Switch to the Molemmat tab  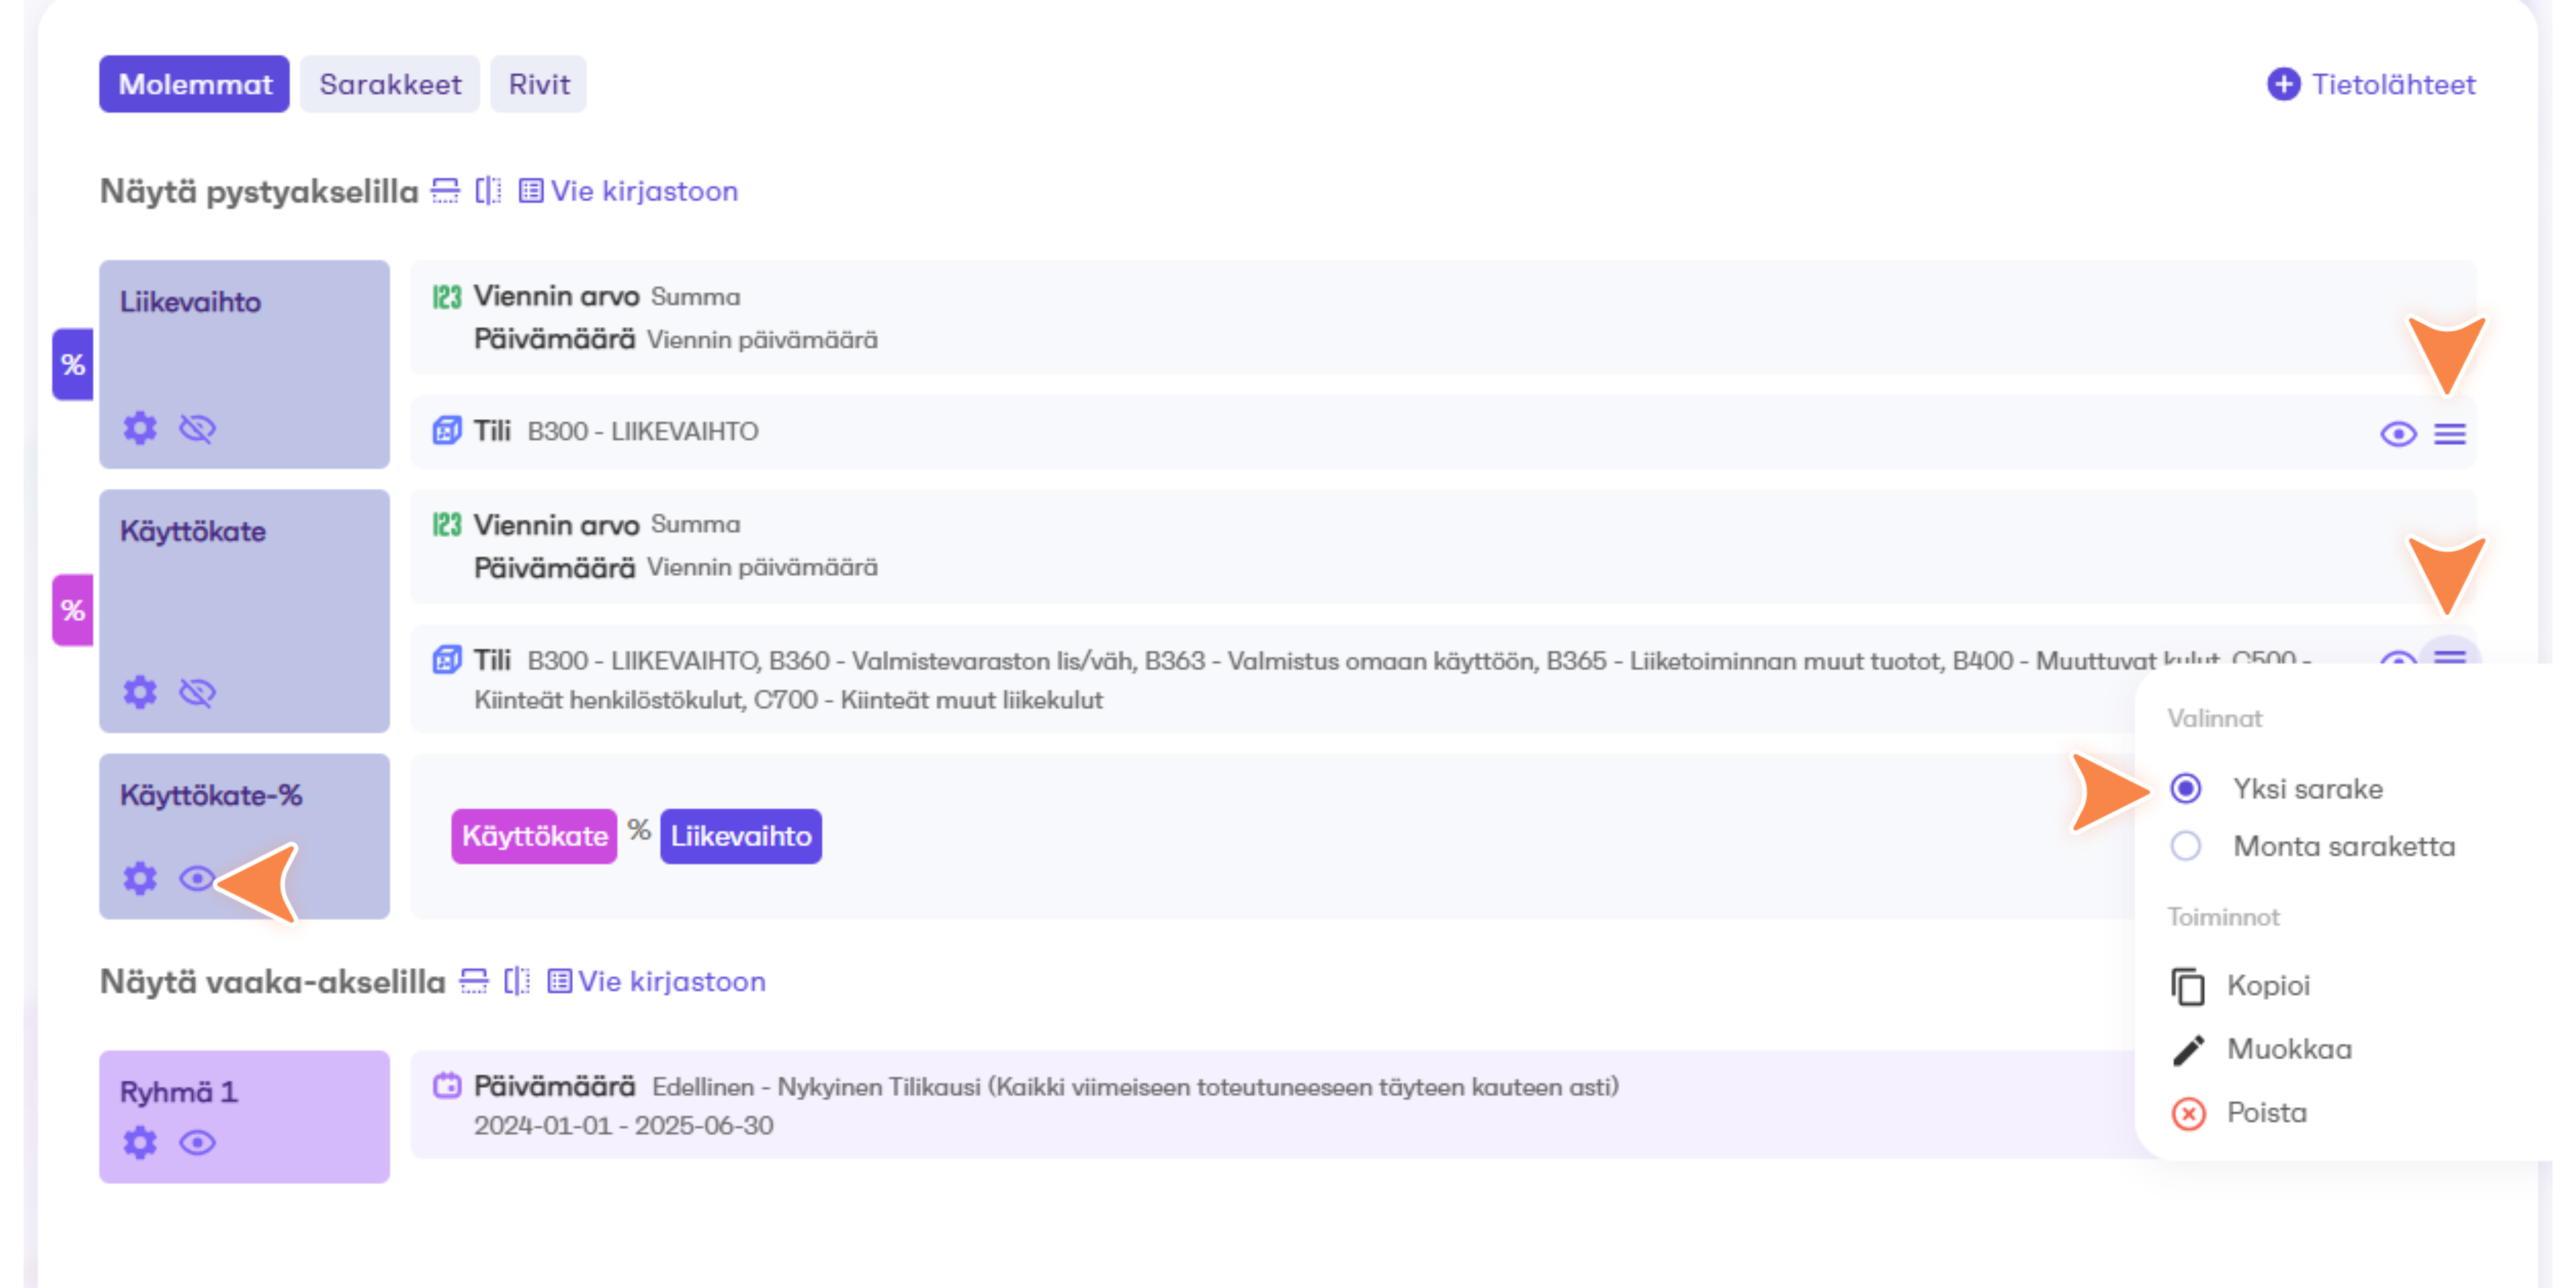pyautogui.click(x=194, y=84)
